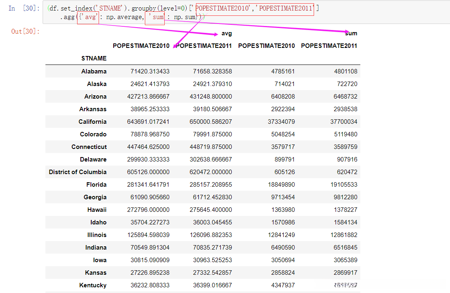Click Connecticut value 447464.625000
450x293 pixels.
pyautogui.click(x=148, y=147)
